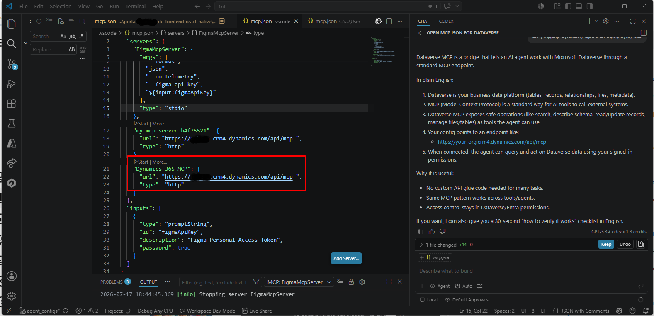Clear the output panel log

[340, 282]
